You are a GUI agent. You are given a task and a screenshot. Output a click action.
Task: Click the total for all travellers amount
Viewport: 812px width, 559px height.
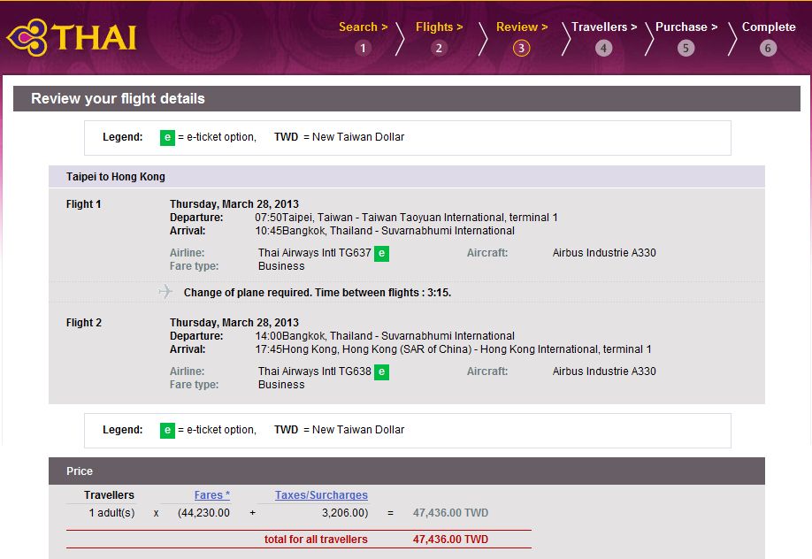tap(450, 540)
